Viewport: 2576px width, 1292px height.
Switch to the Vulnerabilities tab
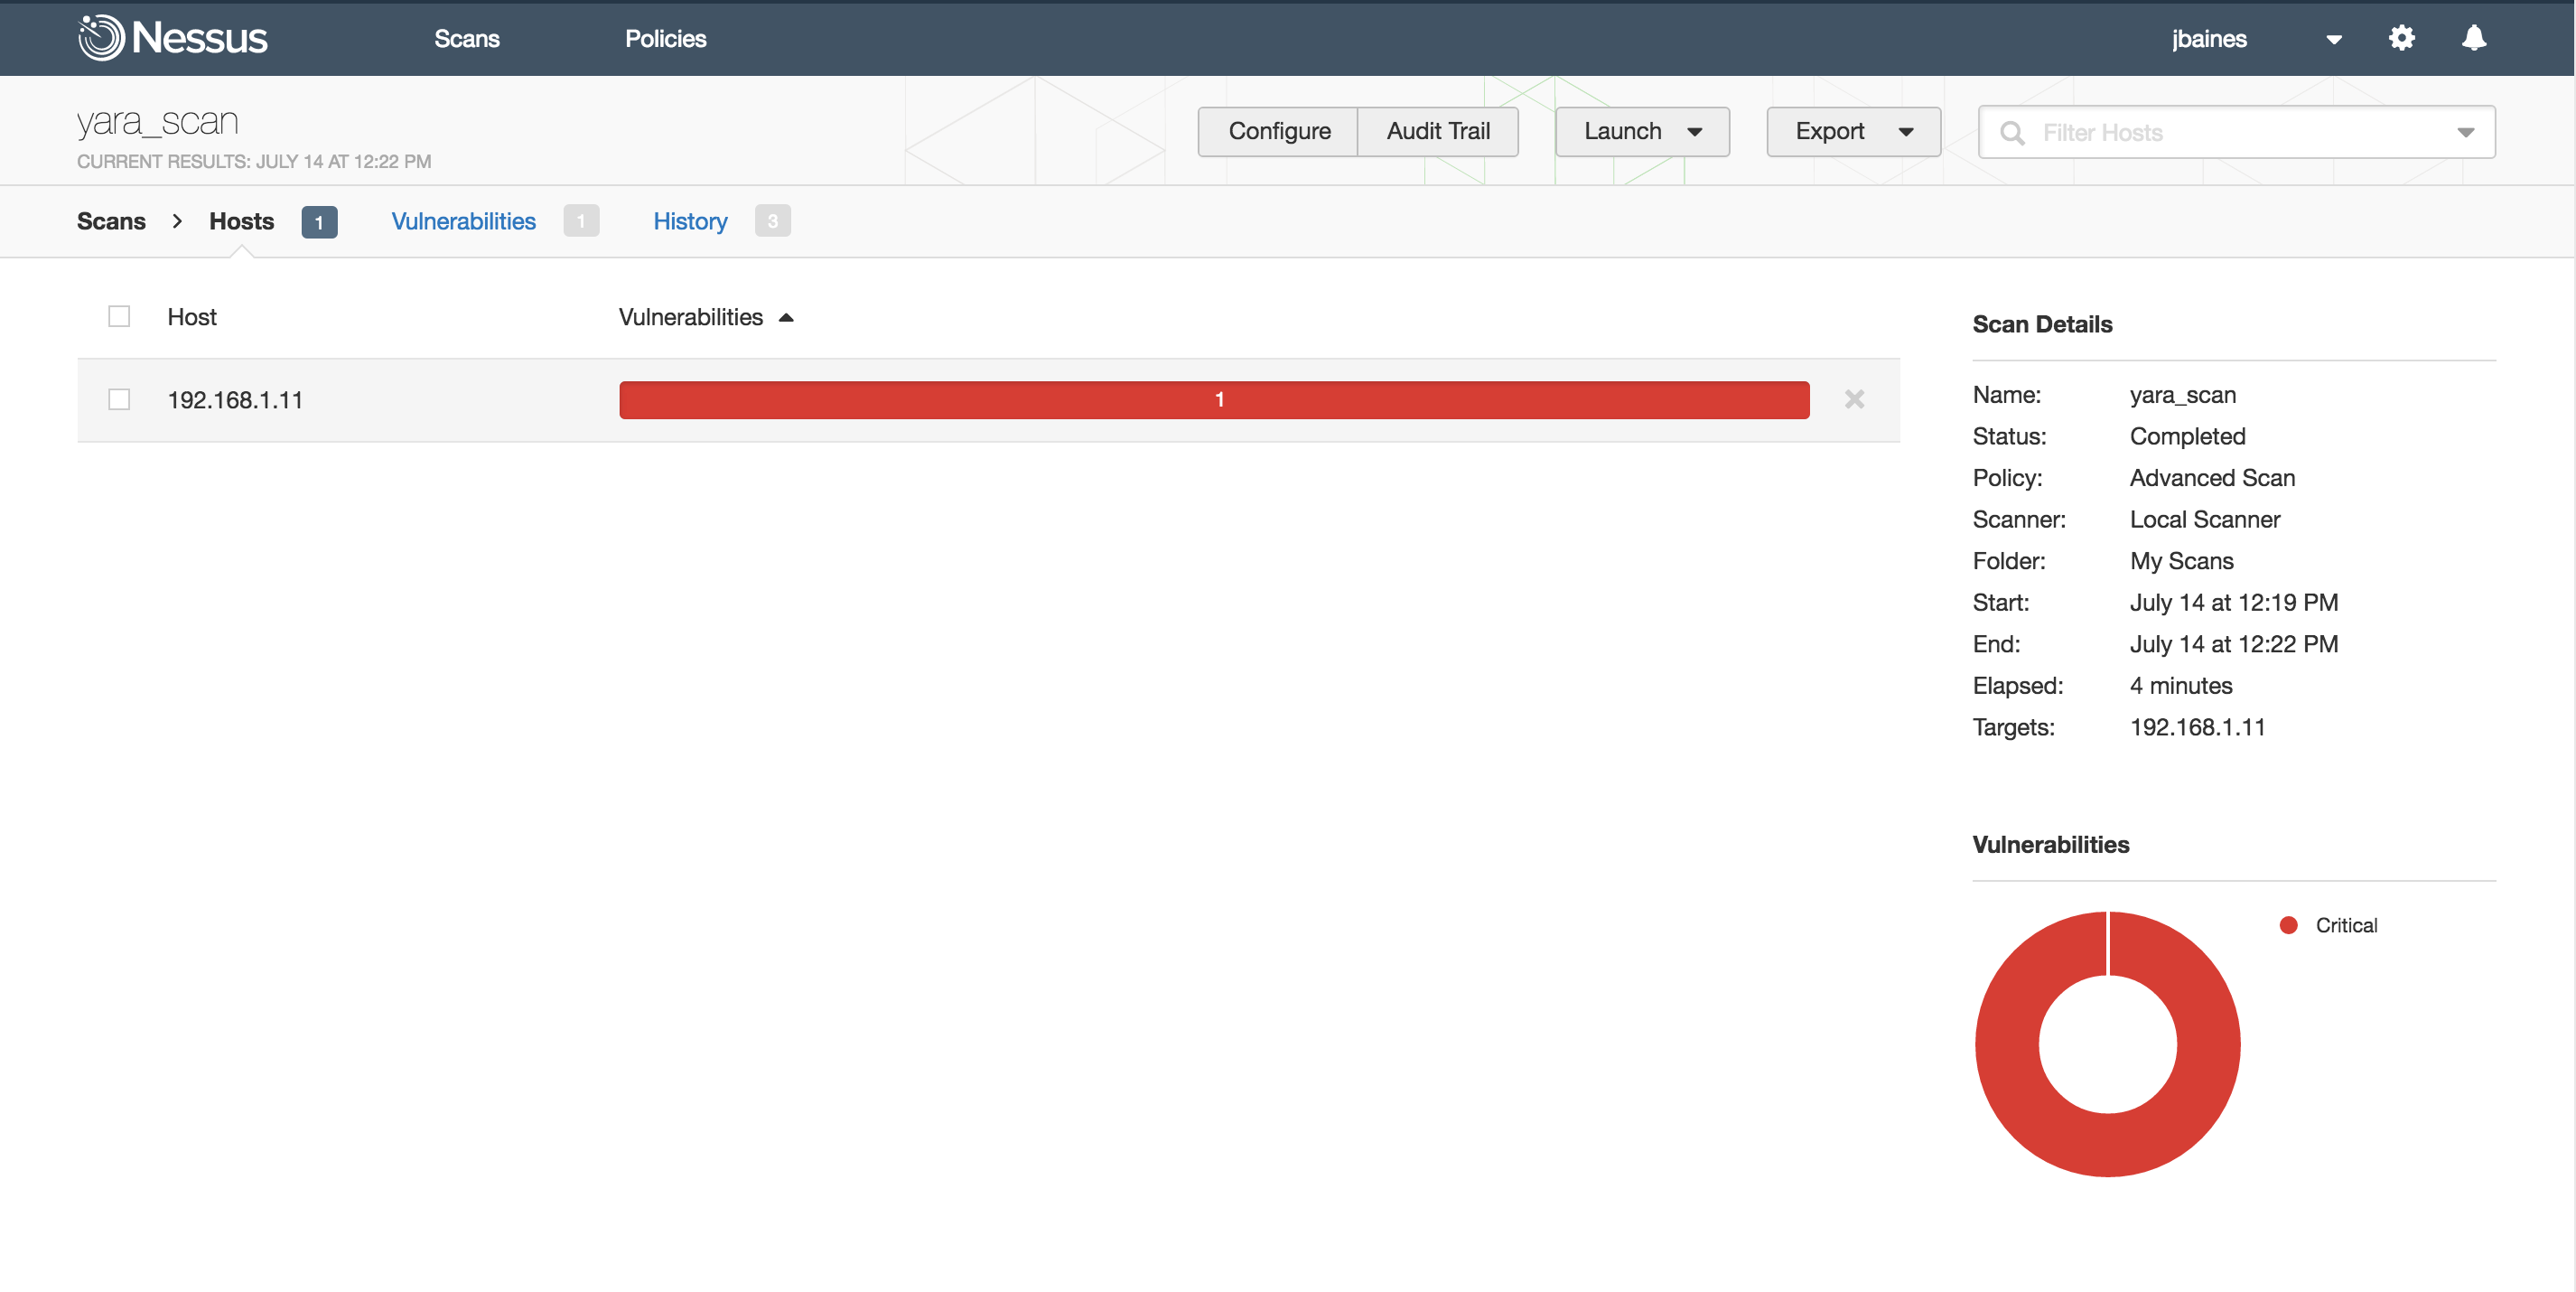(464, 221)
